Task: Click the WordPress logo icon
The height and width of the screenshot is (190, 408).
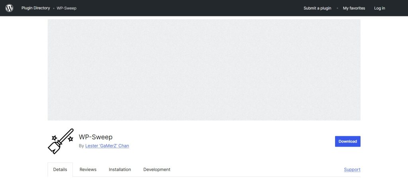Action: pos(9,8)
